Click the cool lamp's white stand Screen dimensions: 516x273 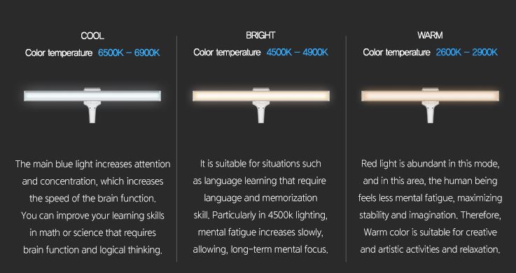(92, 112)
